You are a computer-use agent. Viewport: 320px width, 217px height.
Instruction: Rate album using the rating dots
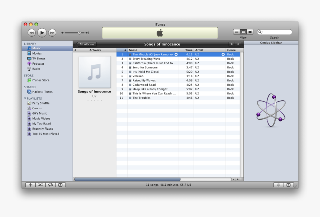coord(94,100)
